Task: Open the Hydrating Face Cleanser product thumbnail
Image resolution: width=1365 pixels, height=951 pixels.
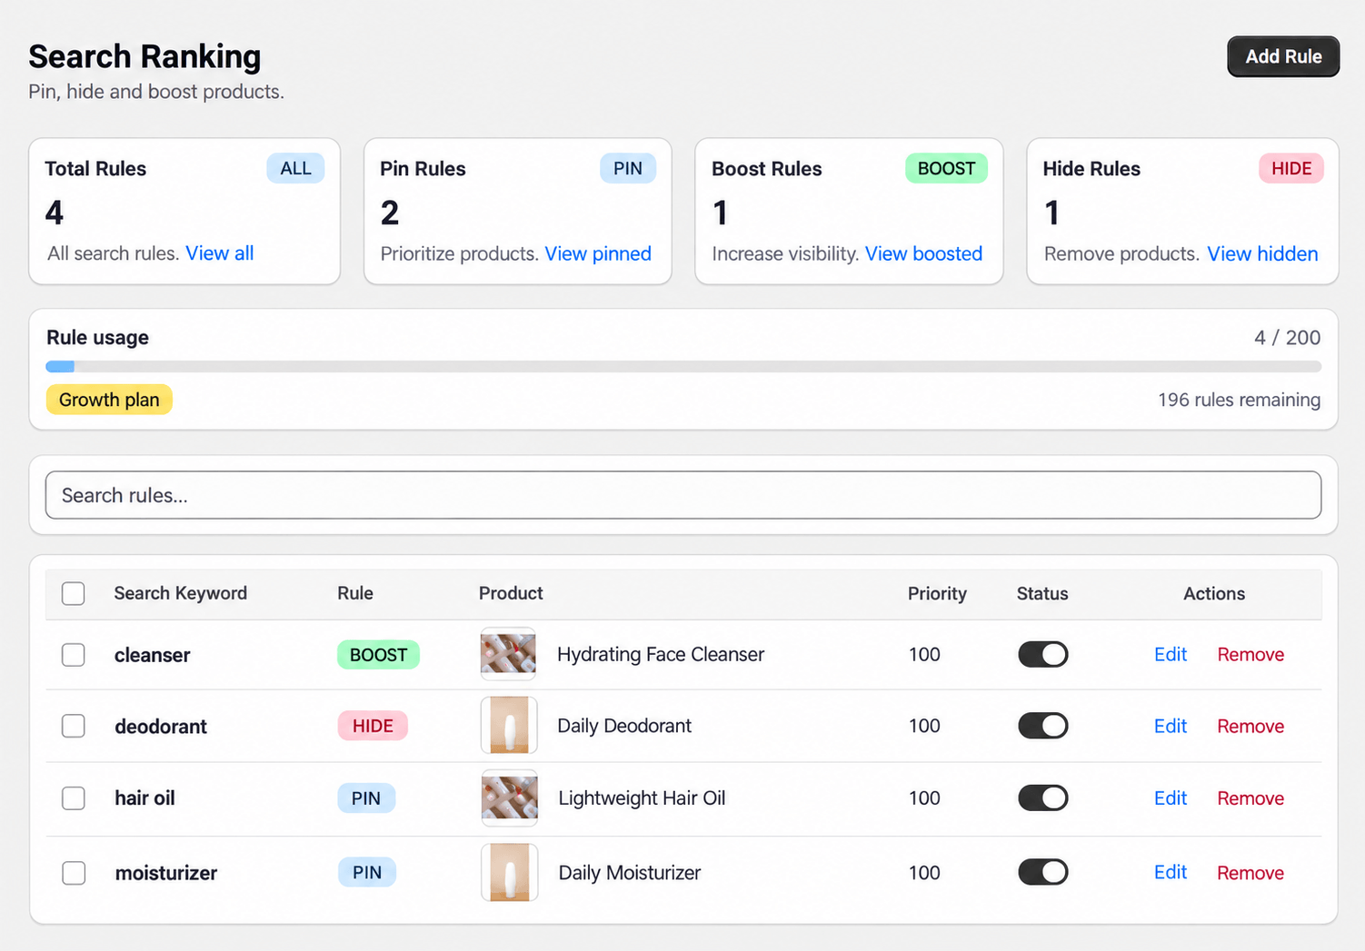Action: [509, 654]
